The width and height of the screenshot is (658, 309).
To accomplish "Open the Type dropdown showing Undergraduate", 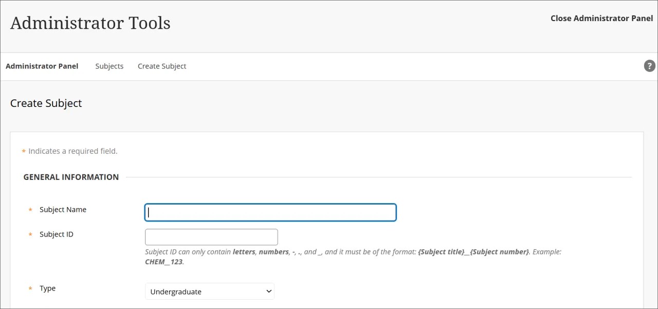I will [x=209, y=291].
